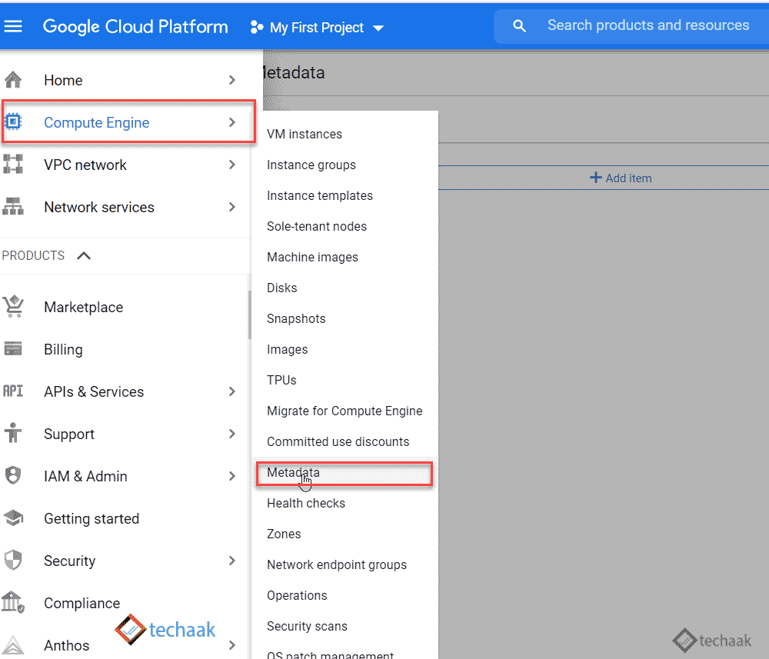Click the Add item link
Viewport: 769px width, 659px height.
[x=621, y=178]
